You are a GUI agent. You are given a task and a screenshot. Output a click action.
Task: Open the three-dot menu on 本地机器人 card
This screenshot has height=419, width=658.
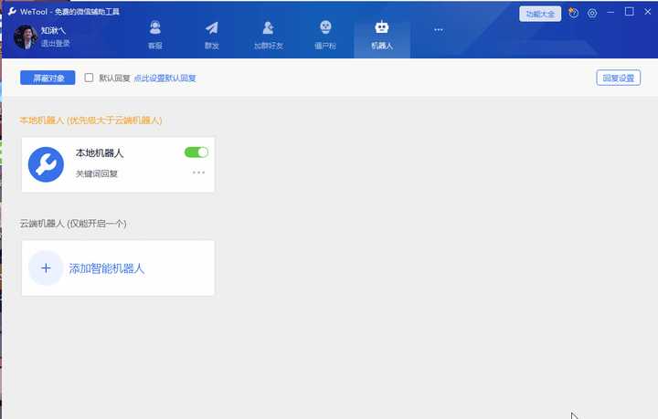198,173
